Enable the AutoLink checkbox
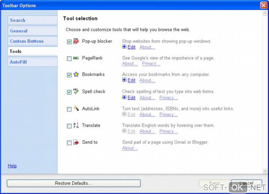 click(69, 109)
